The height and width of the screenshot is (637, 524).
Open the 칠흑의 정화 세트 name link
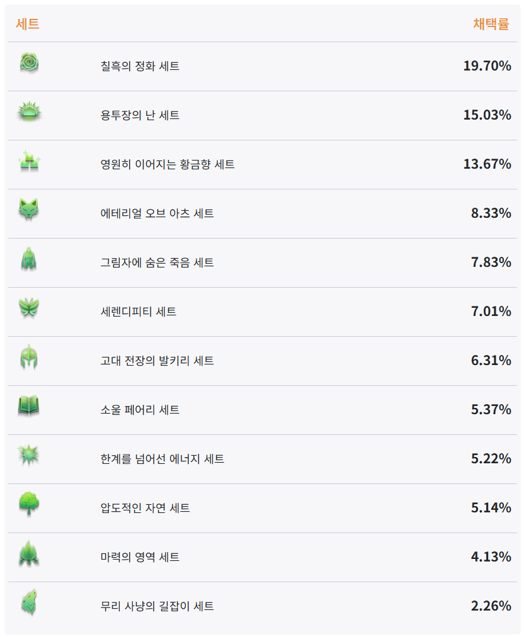pyautogui.click(x=140, y=66)
